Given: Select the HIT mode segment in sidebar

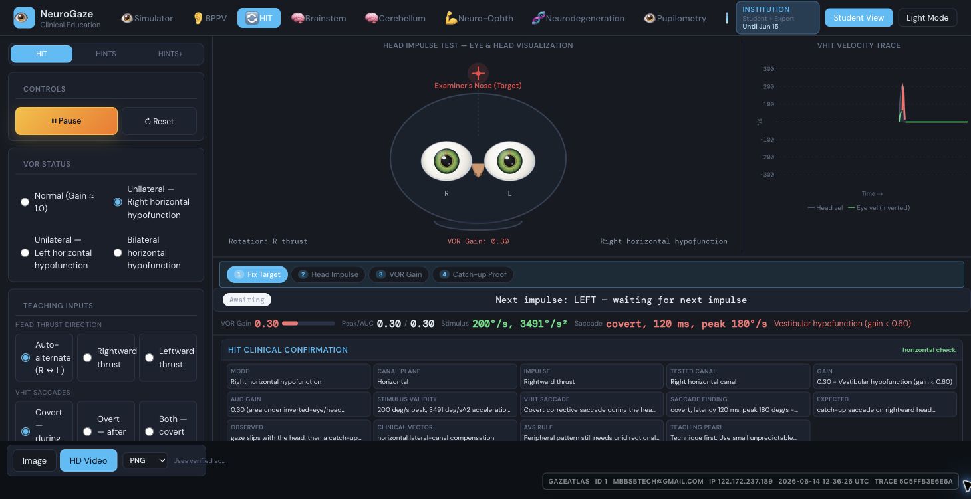Looking at the screenshot, I should click(41, 54).
